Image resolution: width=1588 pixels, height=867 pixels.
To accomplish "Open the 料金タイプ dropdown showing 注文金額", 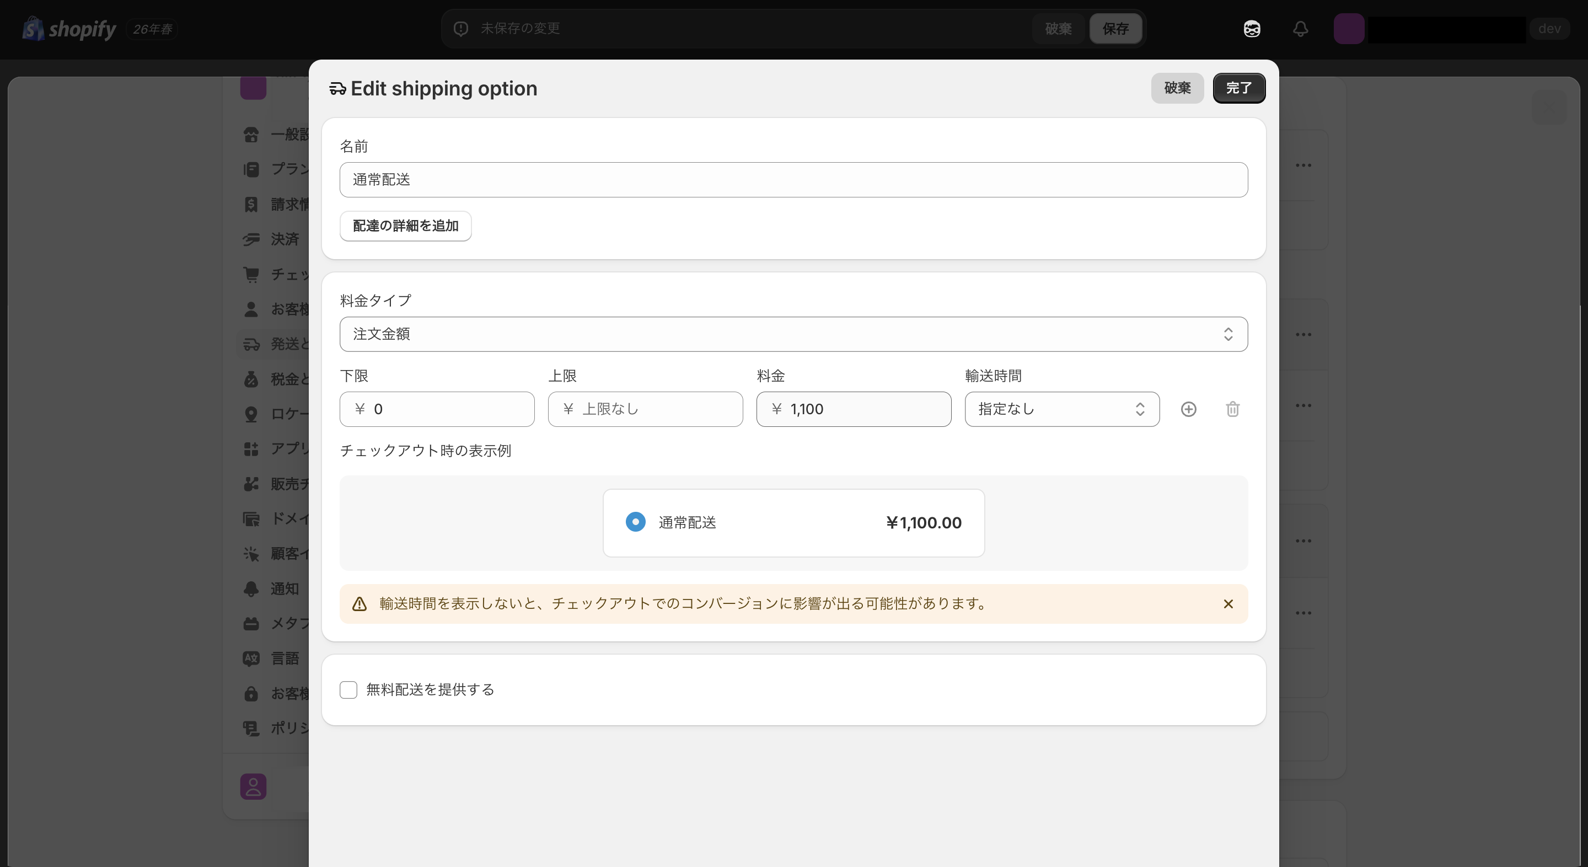I will point(793,334).
